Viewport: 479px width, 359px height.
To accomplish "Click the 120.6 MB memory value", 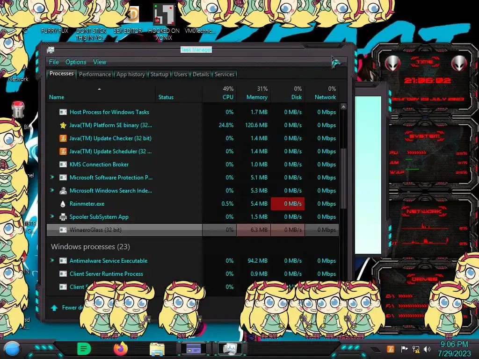I will click(256, 125).
